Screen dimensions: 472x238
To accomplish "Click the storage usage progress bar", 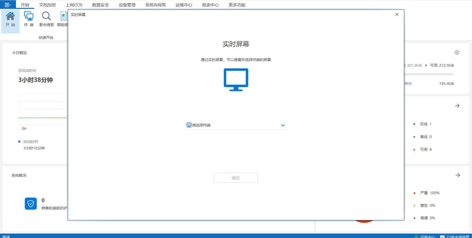I will [x=429, y=74].
